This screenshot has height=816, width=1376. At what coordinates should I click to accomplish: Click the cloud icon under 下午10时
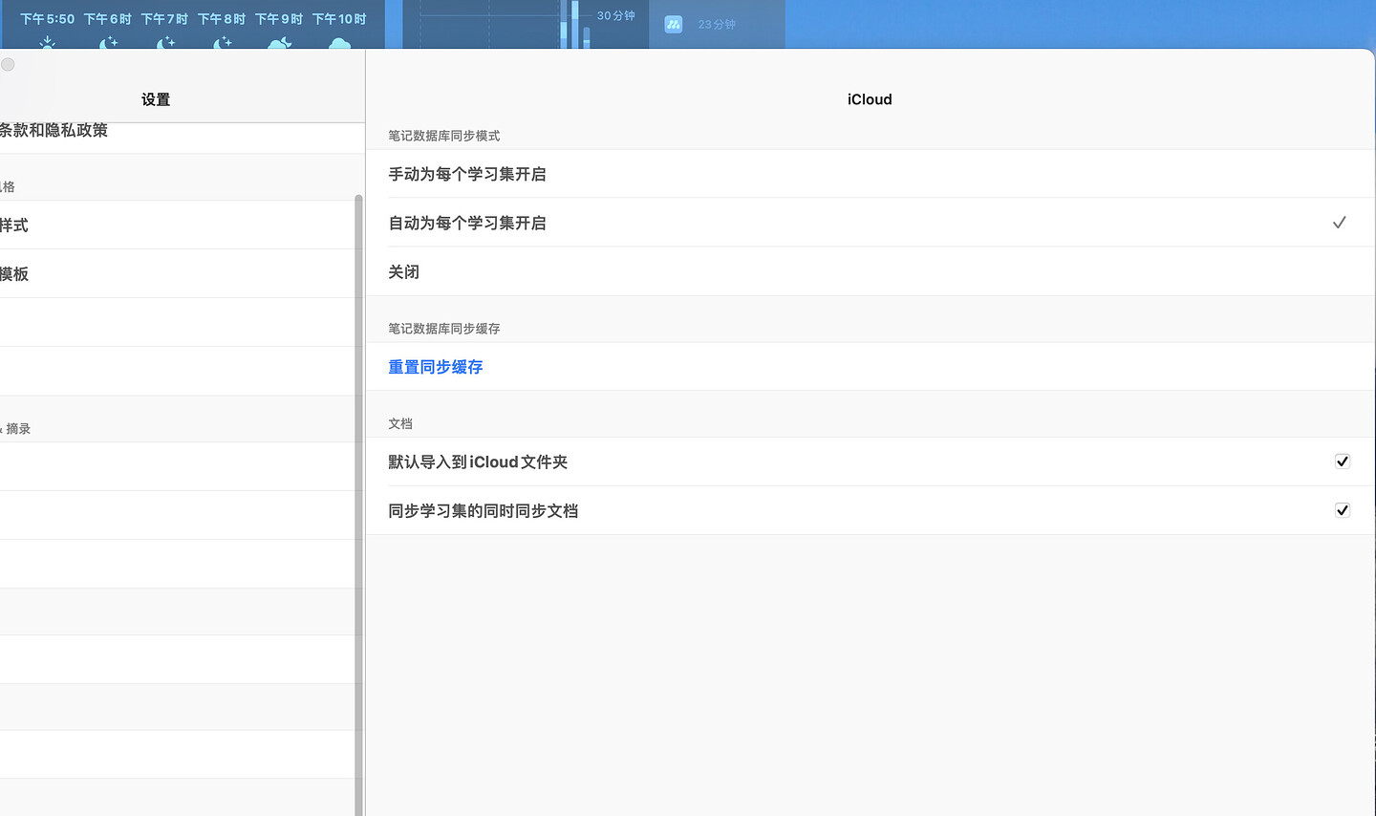339,44
